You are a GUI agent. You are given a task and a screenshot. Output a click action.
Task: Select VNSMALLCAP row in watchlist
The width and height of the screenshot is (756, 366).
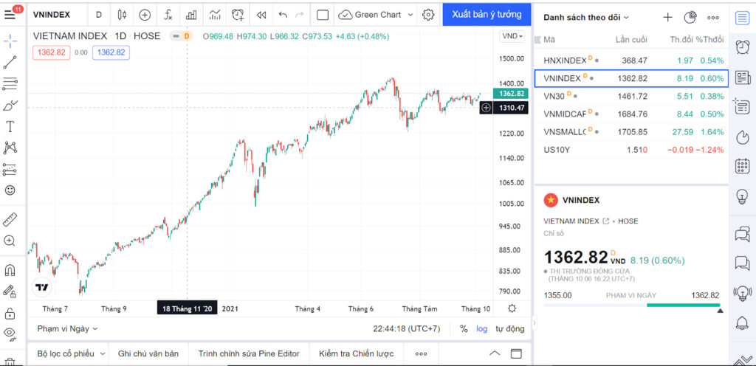coord(632,131)
